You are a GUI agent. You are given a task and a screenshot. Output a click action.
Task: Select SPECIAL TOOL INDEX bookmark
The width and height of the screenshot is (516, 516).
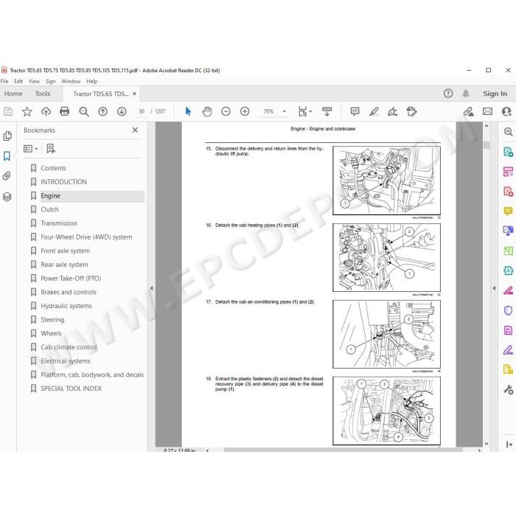(71, 388)
